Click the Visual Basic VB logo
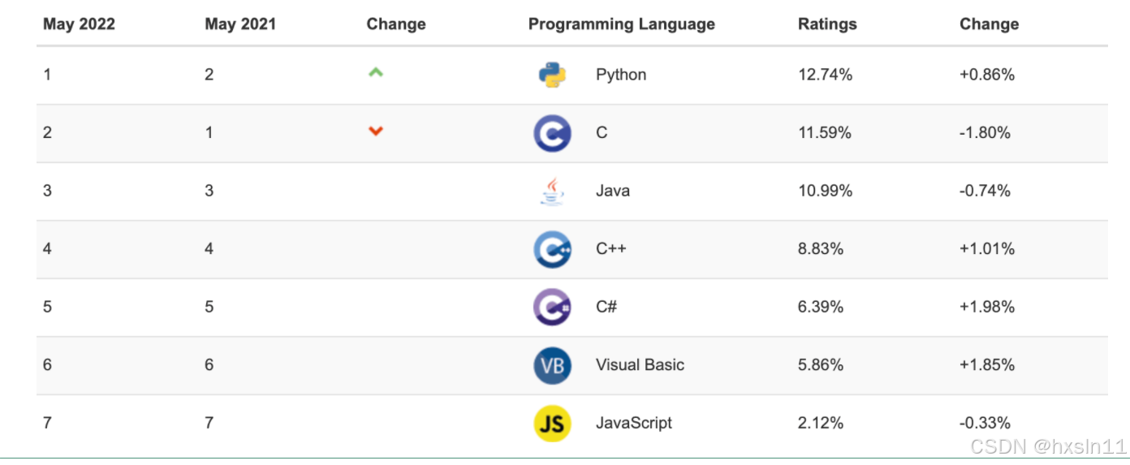Viewport: 1130px width, 465px height. click(x=552, y=365)
